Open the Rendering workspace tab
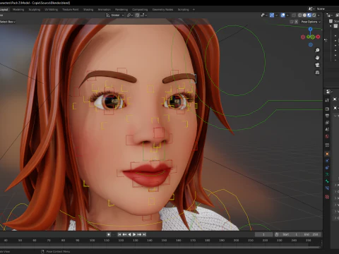 tap(121, 10)
